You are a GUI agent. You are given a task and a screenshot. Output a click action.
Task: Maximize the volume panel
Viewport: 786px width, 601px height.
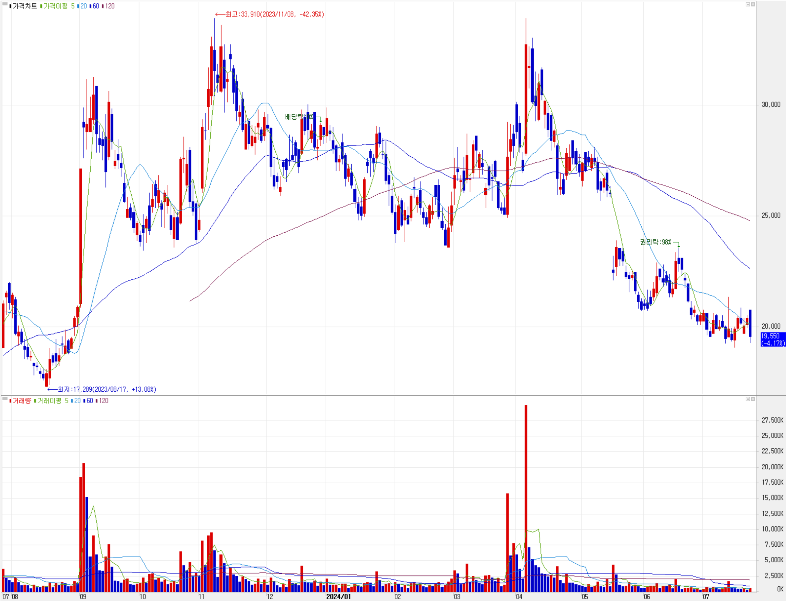(747, 399)
